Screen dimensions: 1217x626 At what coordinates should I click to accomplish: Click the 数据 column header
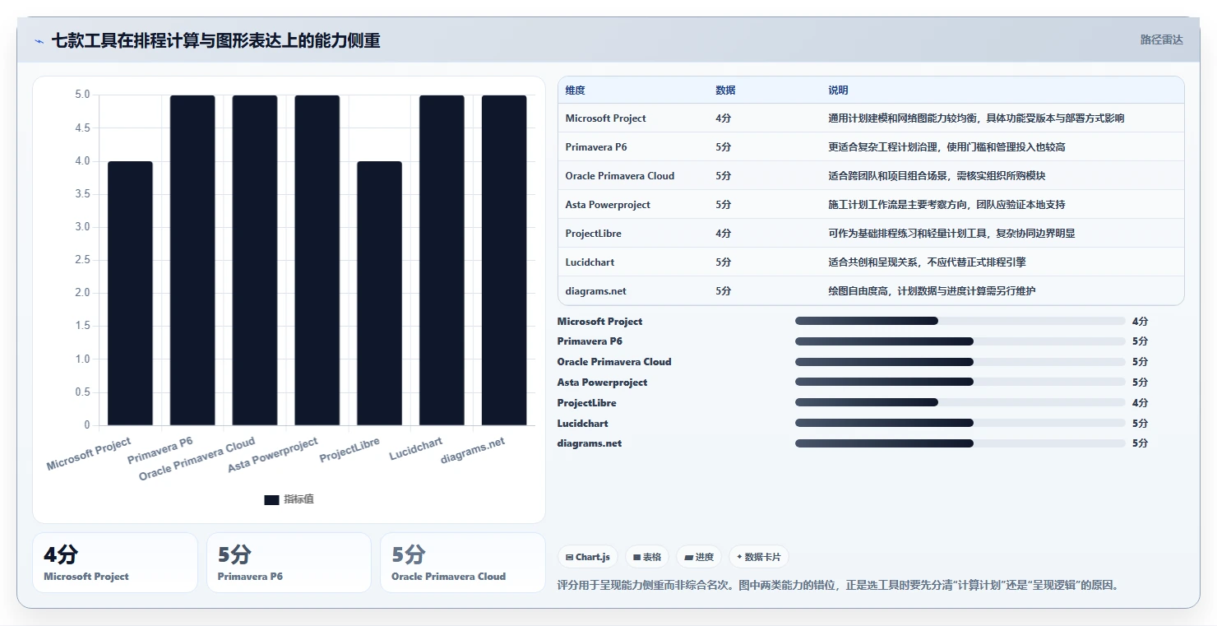tap(725, 90)
